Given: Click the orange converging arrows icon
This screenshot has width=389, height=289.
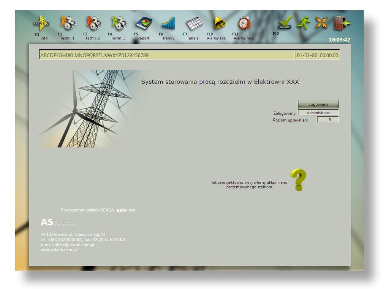Looking at the screenshot, I should [x=321, y=23].
